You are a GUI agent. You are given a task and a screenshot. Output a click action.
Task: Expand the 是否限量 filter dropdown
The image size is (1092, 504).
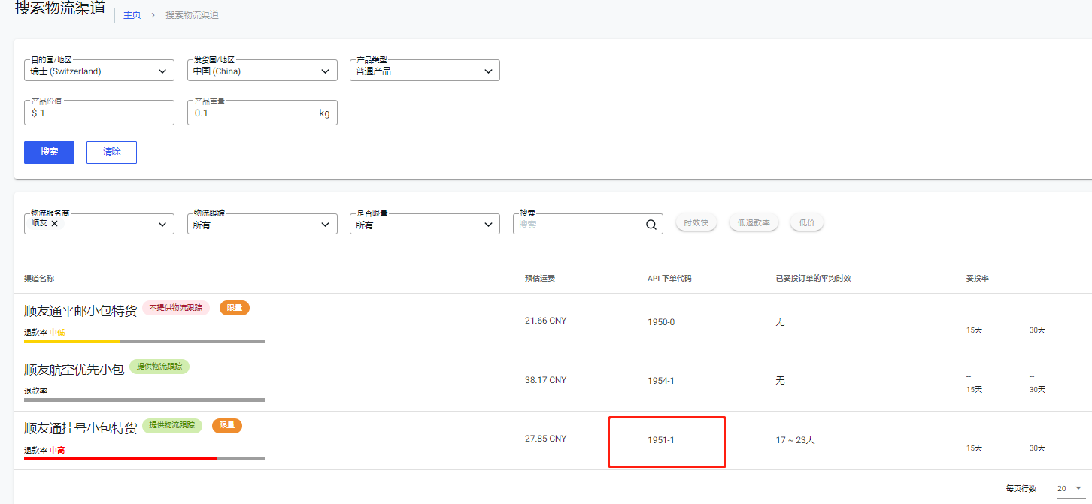pos(425,224)
